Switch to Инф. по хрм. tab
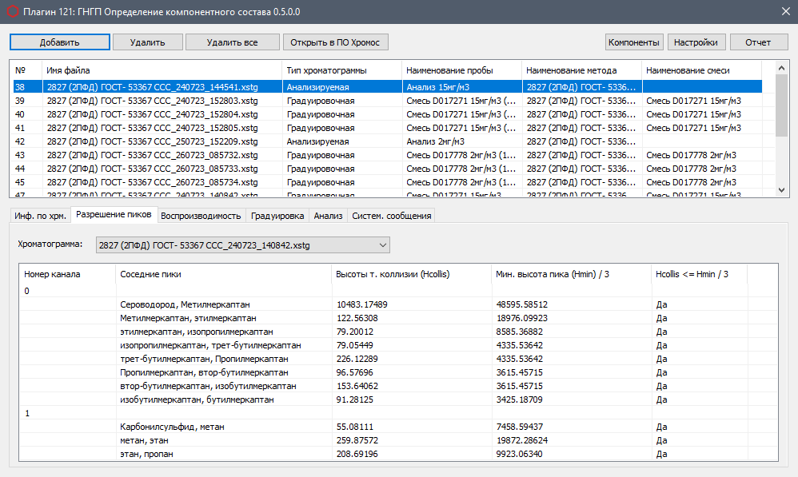 pos(40,216)
